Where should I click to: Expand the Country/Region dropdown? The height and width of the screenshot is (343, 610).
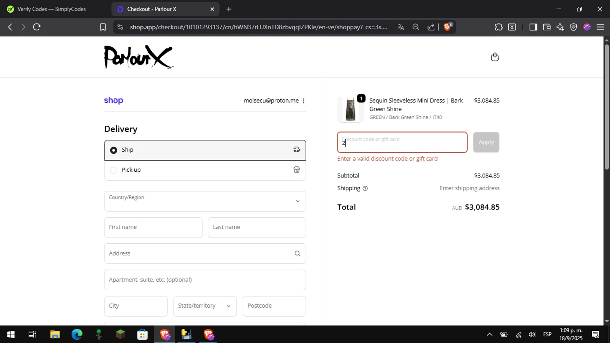tap(205, 201)
